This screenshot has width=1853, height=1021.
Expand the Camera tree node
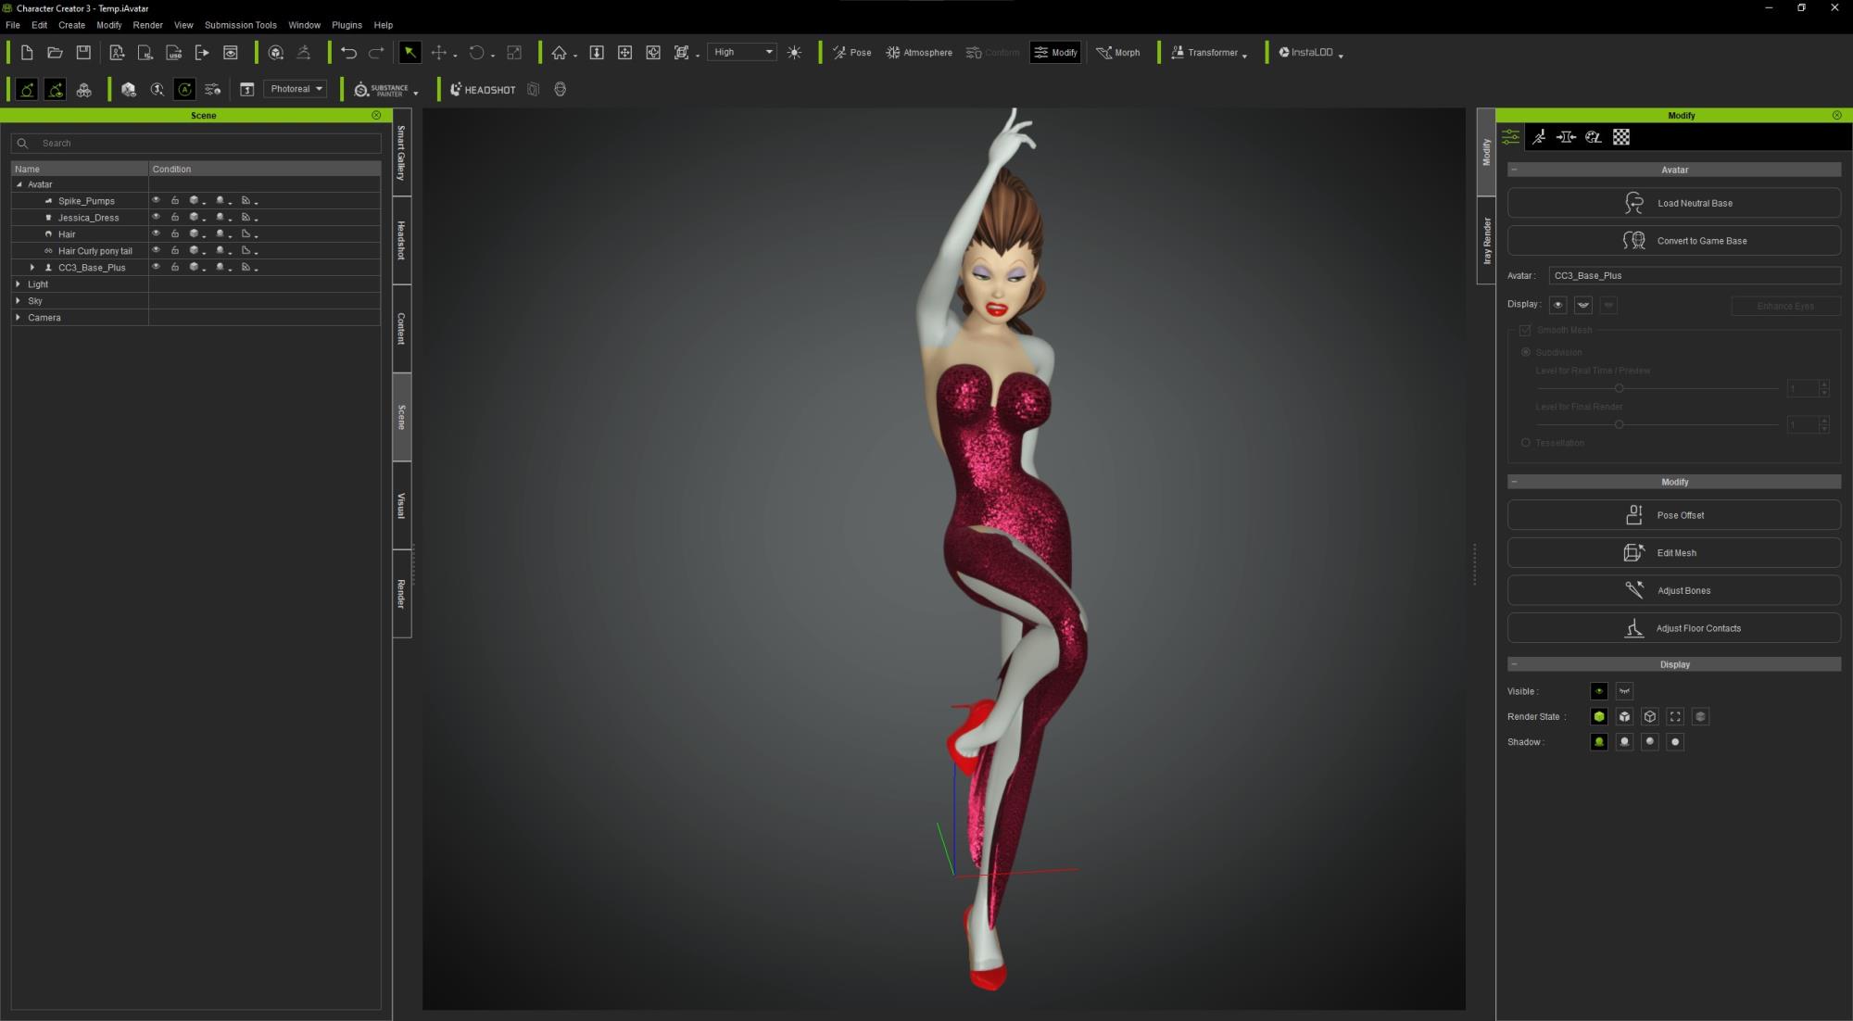coord(19,318)
